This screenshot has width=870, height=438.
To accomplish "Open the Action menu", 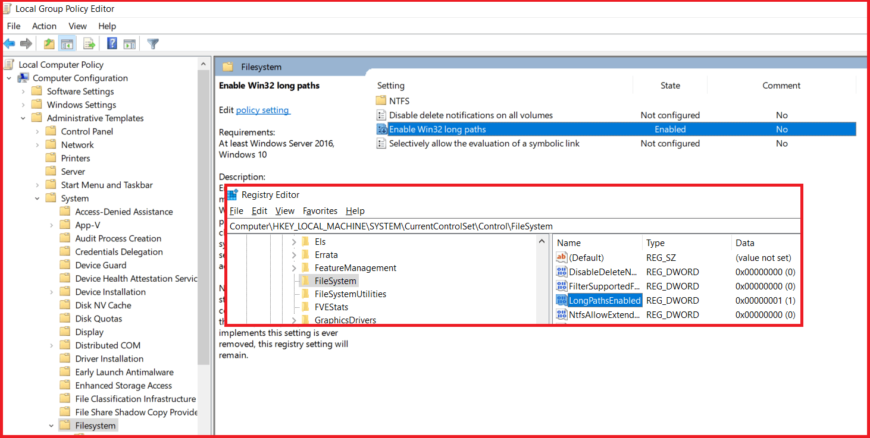I will pos(44,26).
